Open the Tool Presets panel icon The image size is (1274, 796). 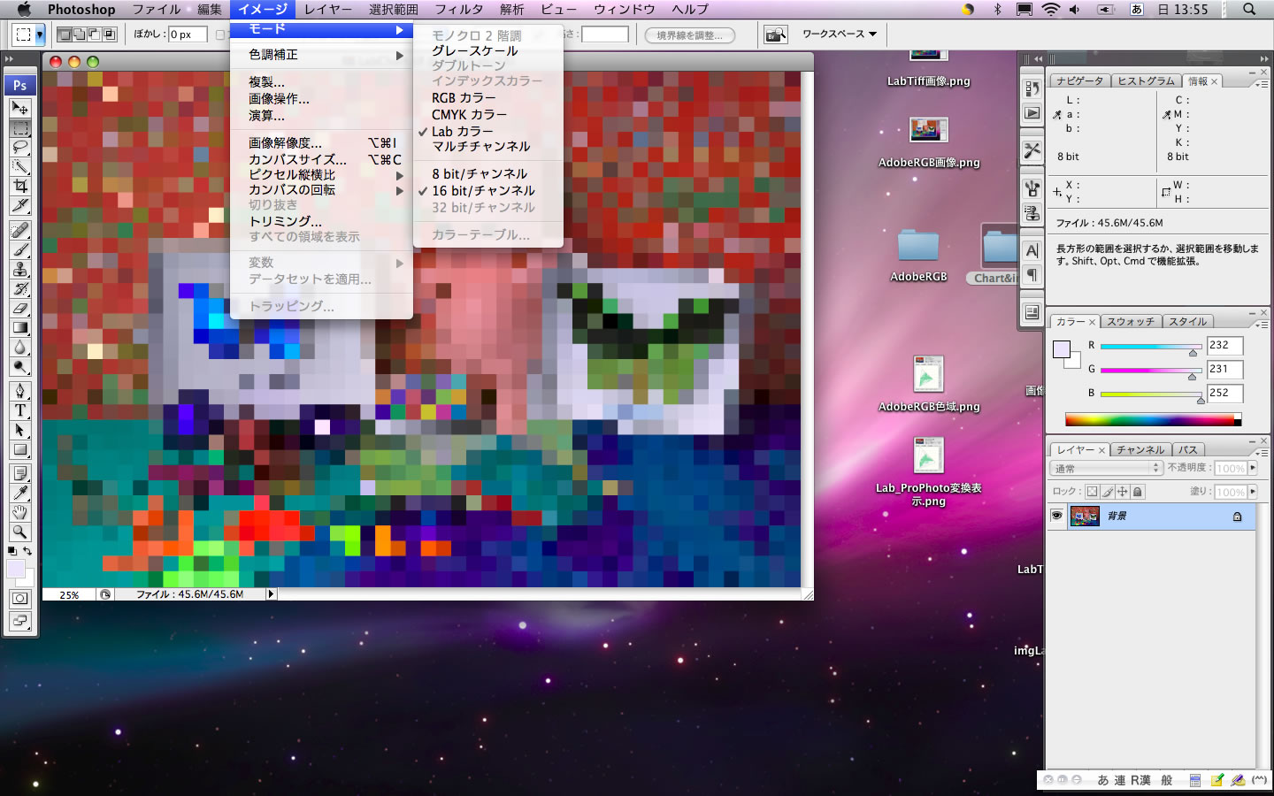1032,150
